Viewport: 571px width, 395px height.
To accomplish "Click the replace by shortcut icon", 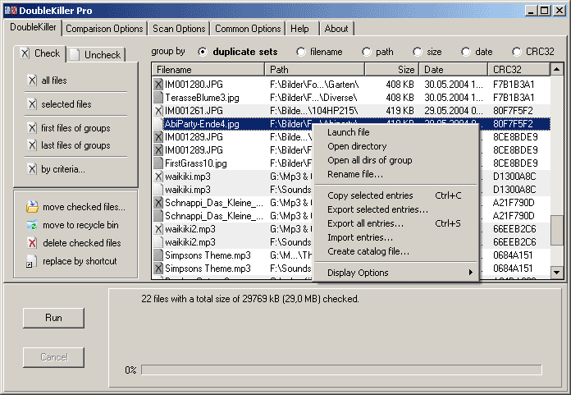I will 32,262.
